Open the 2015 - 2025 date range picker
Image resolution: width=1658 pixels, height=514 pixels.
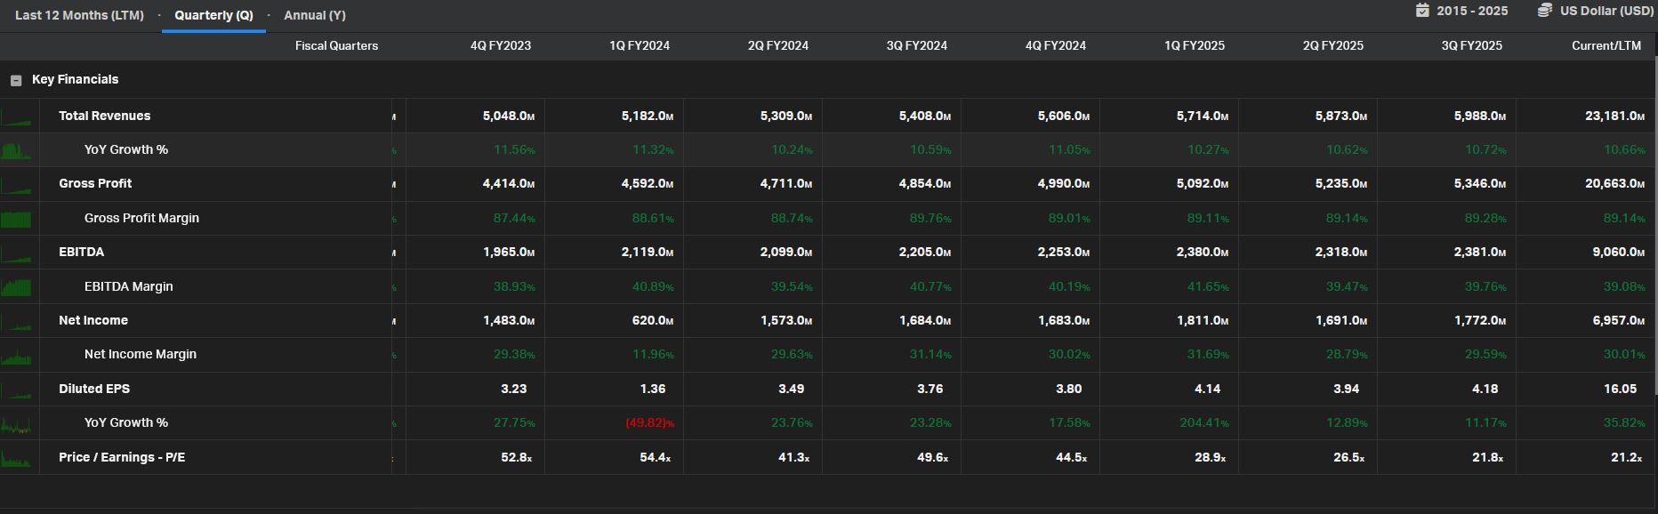[x=1471, y=11]
